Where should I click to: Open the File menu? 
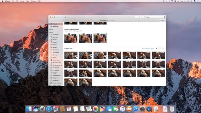click(13, 1)
